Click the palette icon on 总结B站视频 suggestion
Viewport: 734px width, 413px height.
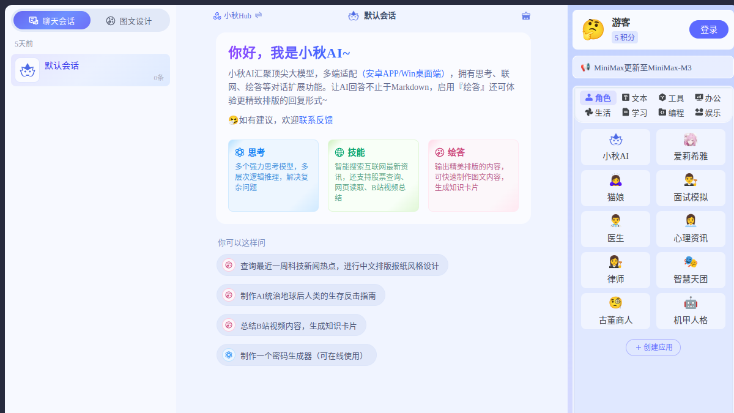(229, 325)
